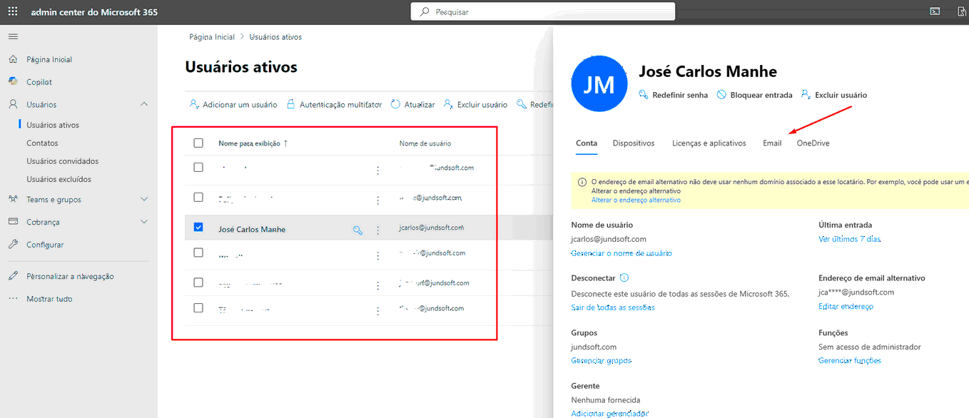Screen dimensions: 969x418
Task: Switch to the Email tab
Action: (x=771, y=143)
